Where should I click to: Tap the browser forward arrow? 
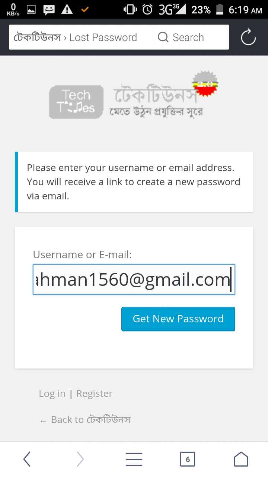[80, 459]
